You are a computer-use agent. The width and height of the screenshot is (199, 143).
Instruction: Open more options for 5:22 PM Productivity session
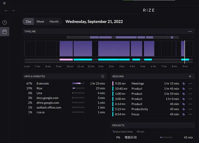coord(190,109)
